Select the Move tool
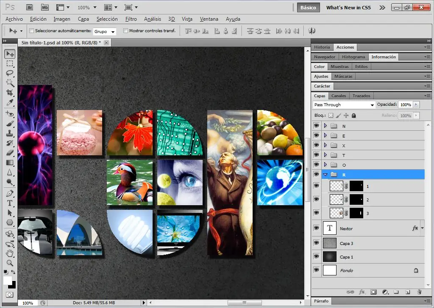 click(10, 54)
